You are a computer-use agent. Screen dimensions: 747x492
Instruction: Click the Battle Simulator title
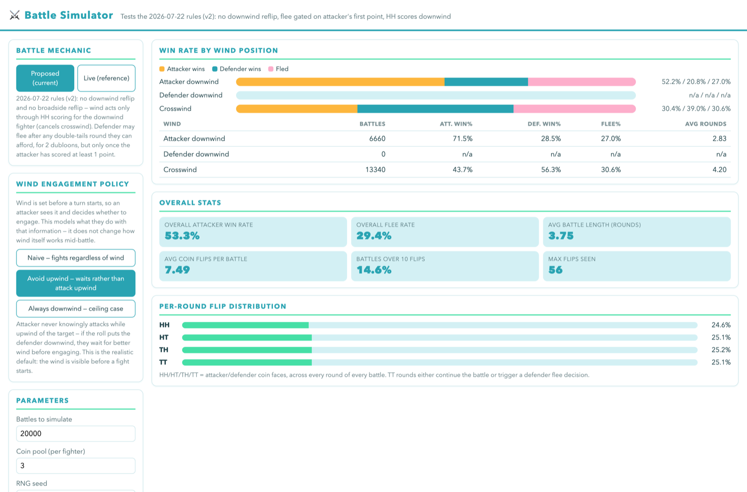pos(69,15)
